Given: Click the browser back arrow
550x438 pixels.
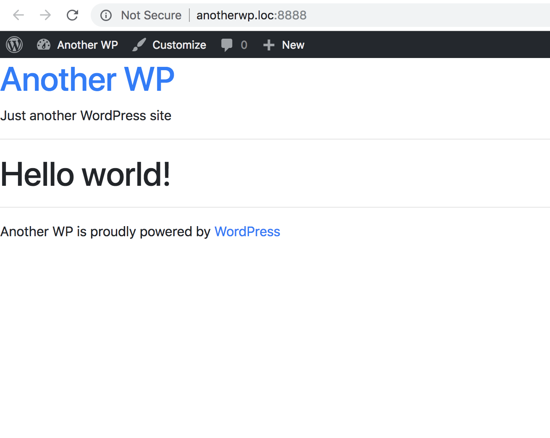Looking at the screenshot, I should pyautogui.click(x=18, y=15).
